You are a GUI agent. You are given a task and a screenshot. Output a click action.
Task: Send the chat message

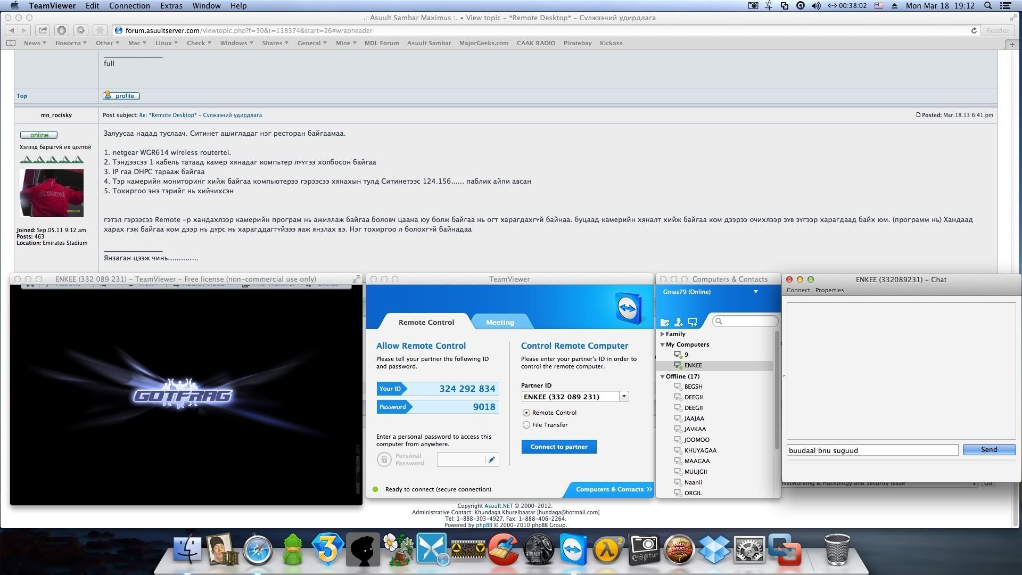[988, 450]
